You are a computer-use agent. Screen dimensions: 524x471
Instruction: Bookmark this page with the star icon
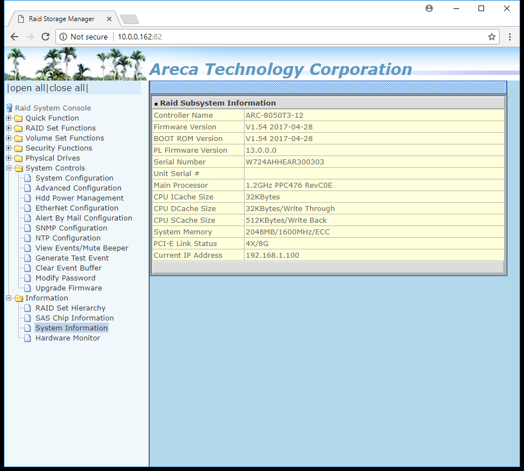(492, 37)
